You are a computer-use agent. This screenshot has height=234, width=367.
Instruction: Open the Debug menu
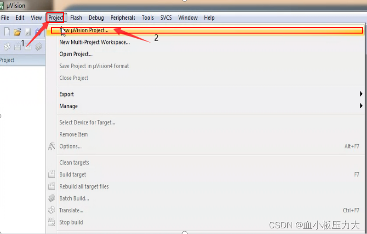click(x=96, y=18)
